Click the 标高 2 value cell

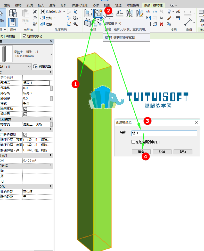[x=36, y=93]
